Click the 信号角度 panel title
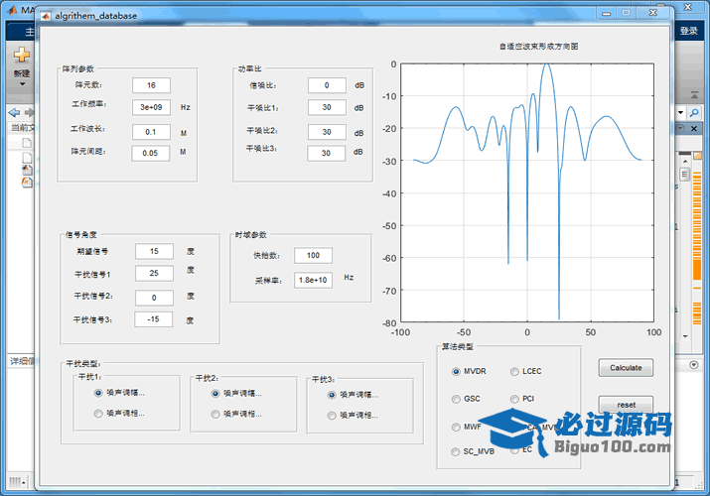The width and height of the screenshot is (710, 496). click(81, 235)
